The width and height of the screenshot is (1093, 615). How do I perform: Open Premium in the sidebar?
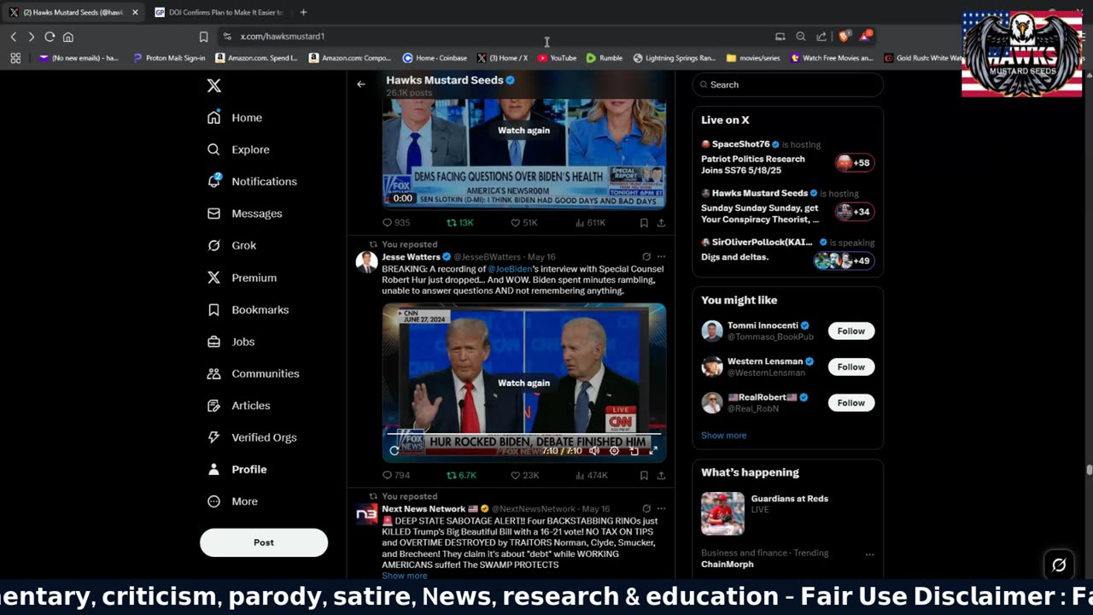coord(243,278)
